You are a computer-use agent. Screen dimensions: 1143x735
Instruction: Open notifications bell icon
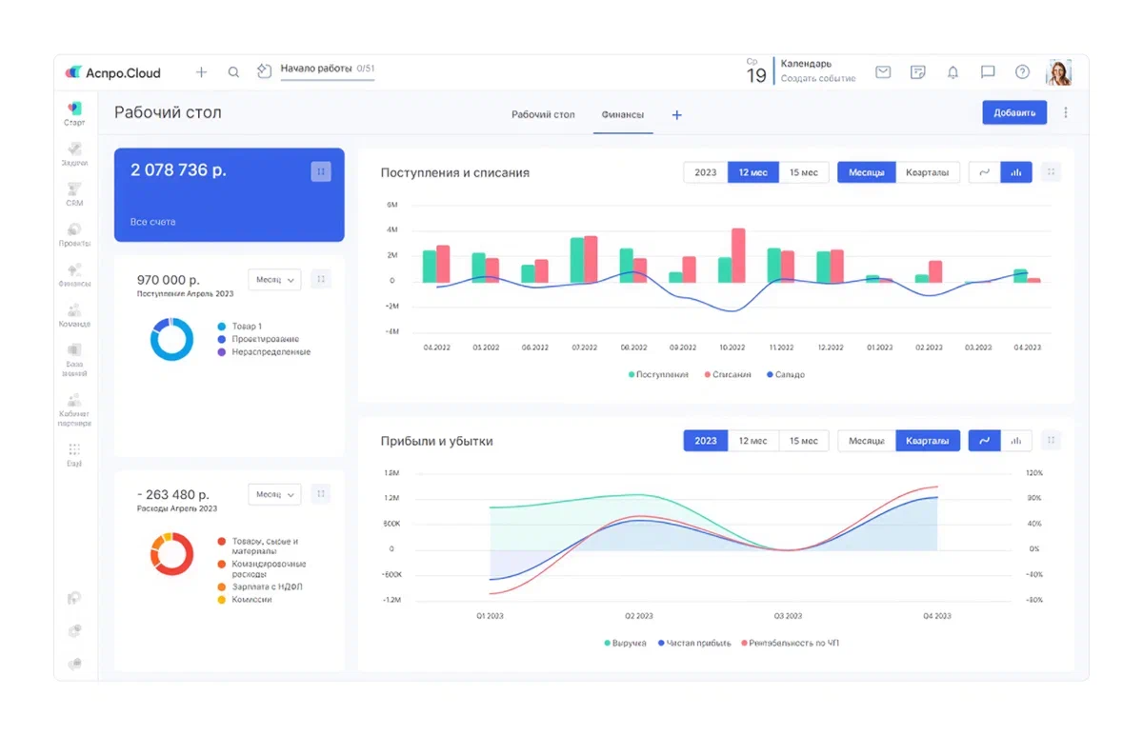coord(952,72)
